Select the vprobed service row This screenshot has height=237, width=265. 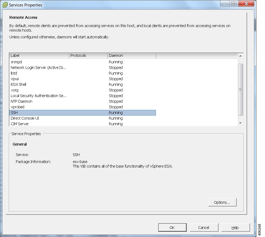(x=82, y=107)
